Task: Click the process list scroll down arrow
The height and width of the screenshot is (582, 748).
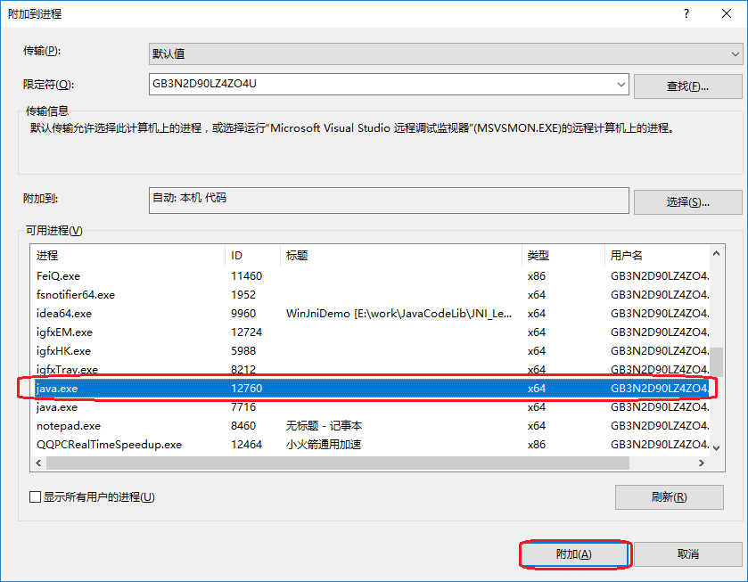Action: click(716, 448)
